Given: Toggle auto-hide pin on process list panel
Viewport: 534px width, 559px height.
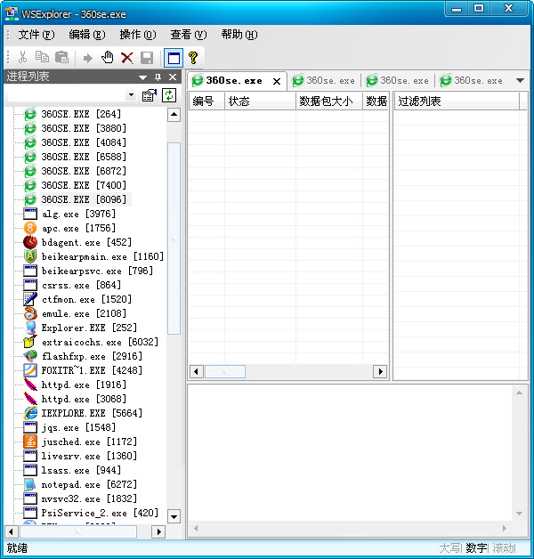Looking at the screenshot, I should tap(158, 77).
